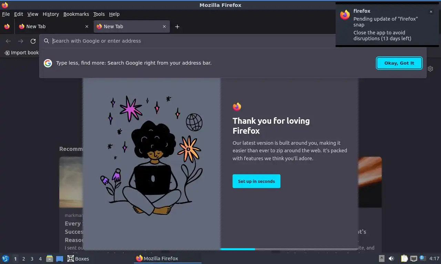Click the pinned Firefox tab icon

(x=7, y=26)
